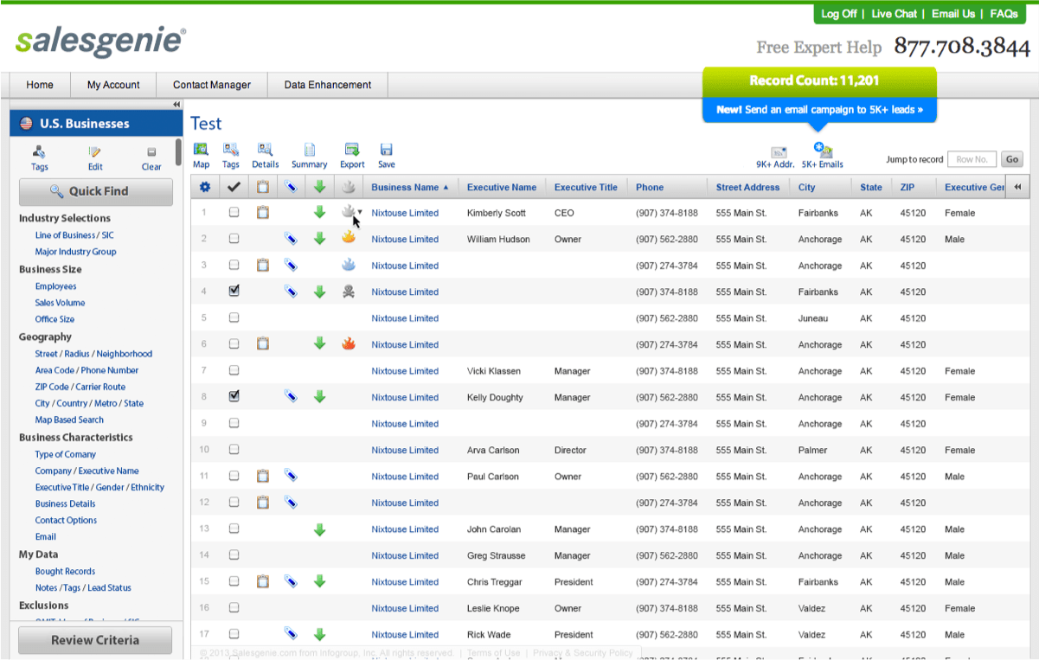
Task: Open the Bought Records filter
Action: click(65, 572)
